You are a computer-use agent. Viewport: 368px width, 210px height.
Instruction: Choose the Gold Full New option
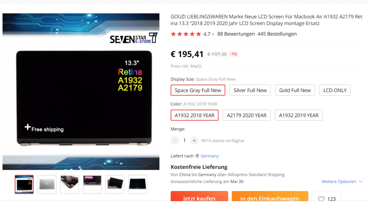295,90
